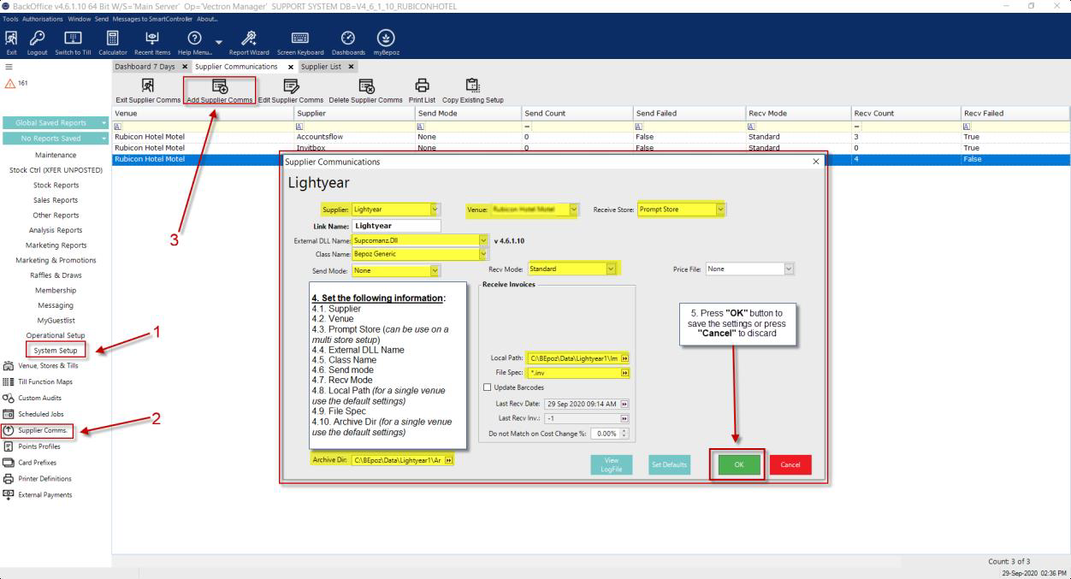
Task: Open the Authorisations menu
Action: pos(43,19)
